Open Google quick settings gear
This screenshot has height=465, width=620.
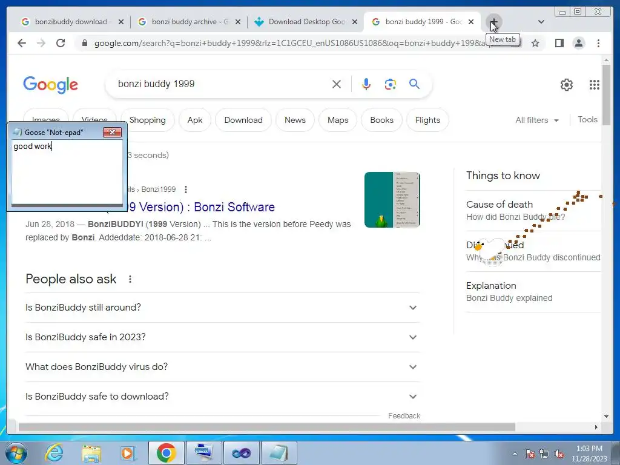pyautogui.click(x=567, y=85)
